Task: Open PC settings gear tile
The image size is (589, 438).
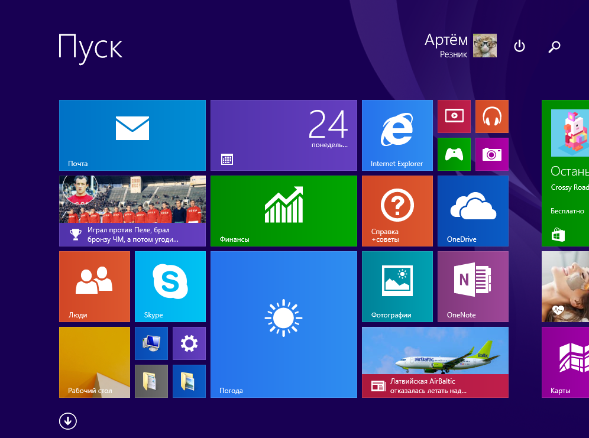Action: tap(189, 343)
